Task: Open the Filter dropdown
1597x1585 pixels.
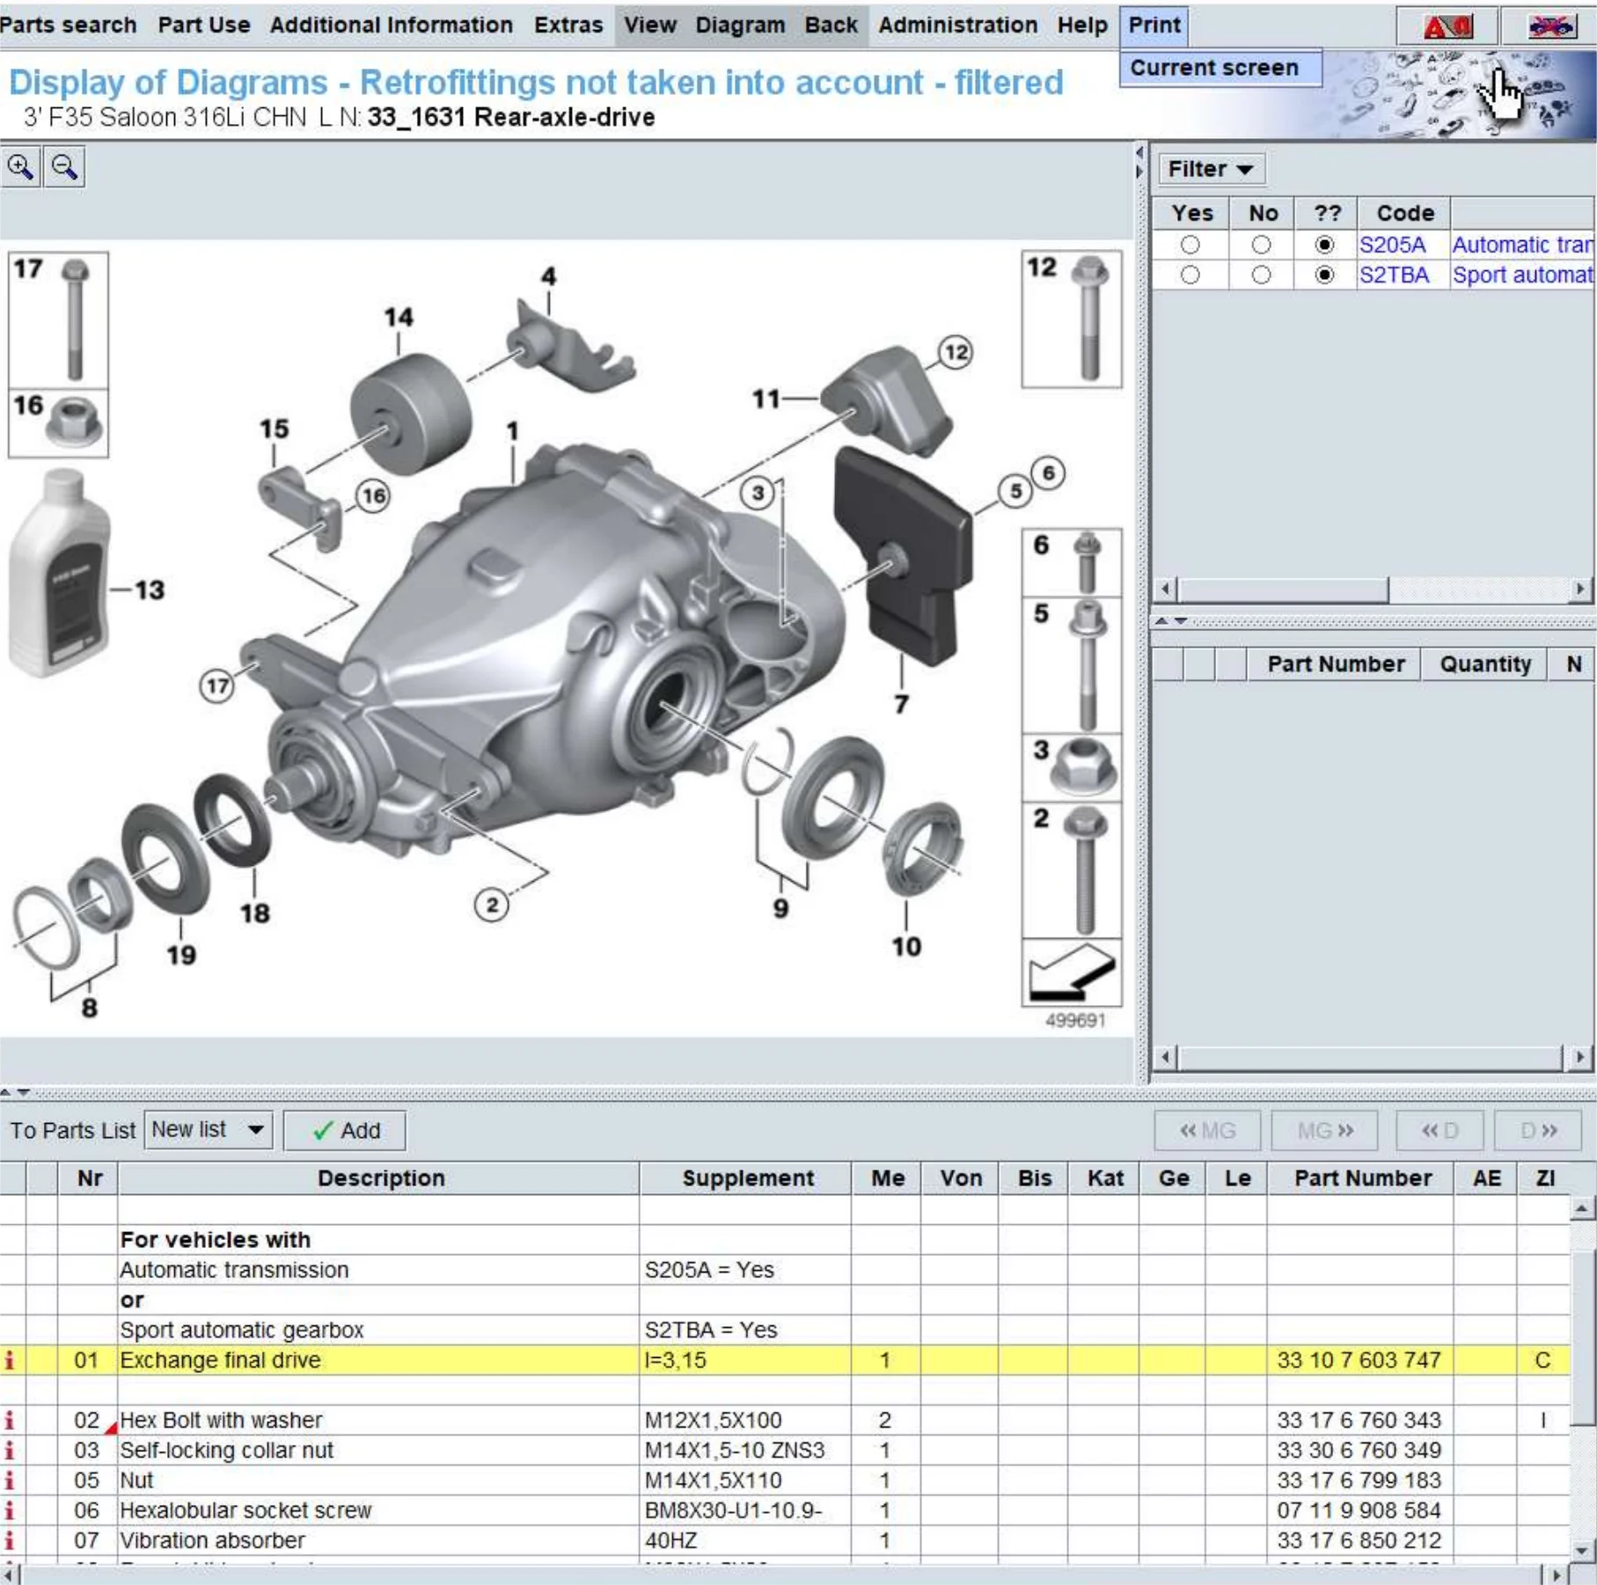Action: [x=1210, y=169]
